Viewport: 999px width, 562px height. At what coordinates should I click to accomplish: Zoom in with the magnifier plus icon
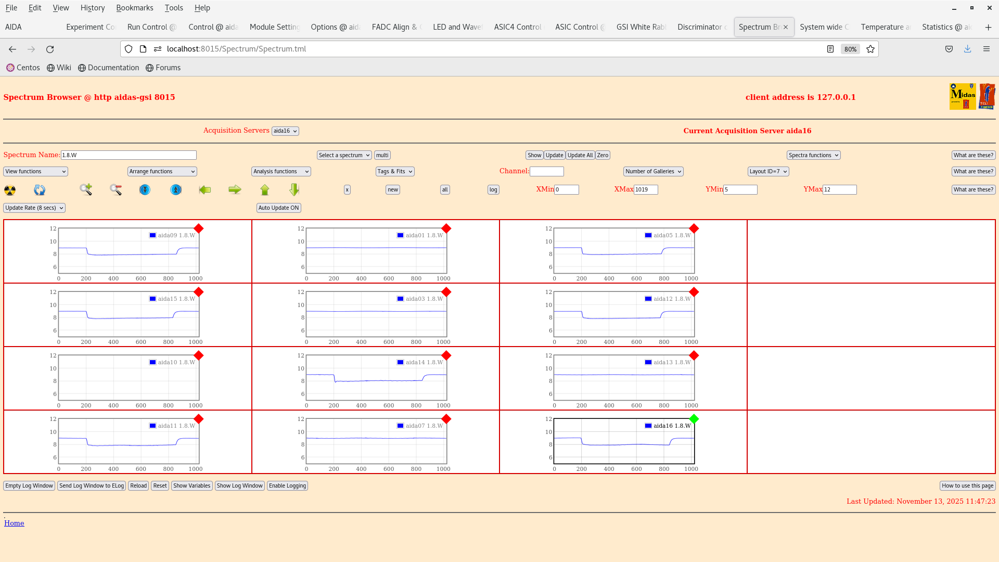(86, 190)
